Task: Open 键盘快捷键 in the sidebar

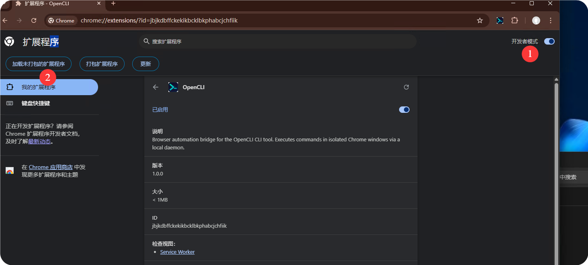Action: pos(35,103)
